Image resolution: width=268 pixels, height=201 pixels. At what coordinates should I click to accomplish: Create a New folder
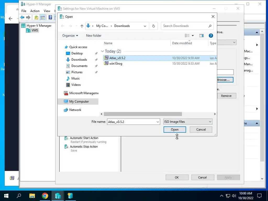point(94,36)
